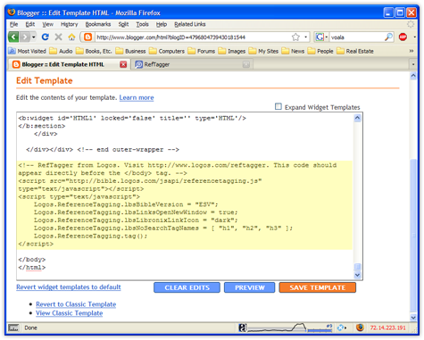
Task: Open the History menu
Action: (69, 24)
